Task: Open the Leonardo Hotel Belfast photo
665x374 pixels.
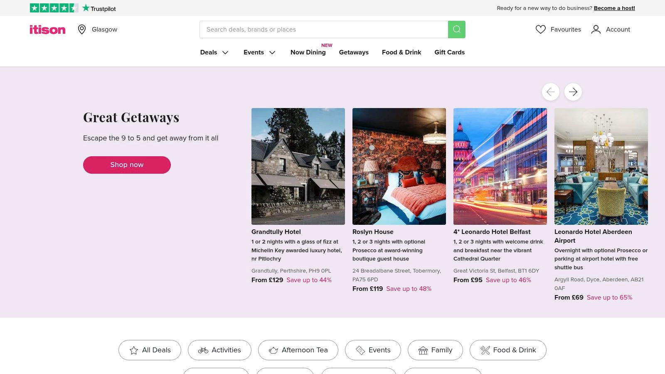Action: pos(500,166)
